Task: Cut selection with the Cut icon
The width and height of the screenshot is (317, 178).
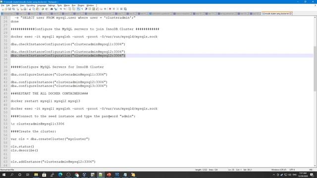Action: [30, 9]
